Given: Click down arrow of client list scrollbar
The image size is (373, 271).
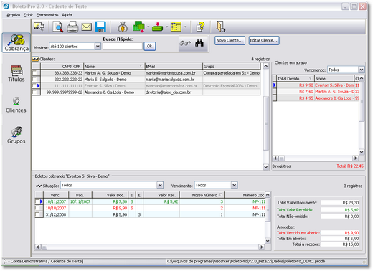Looking at the screenshot, I should coord(265,167).
